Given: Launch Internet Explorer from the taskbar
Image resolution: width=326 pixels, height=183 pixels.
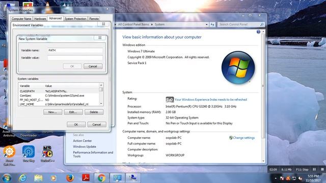Looking at the screenshot, I should coord(22,178).
